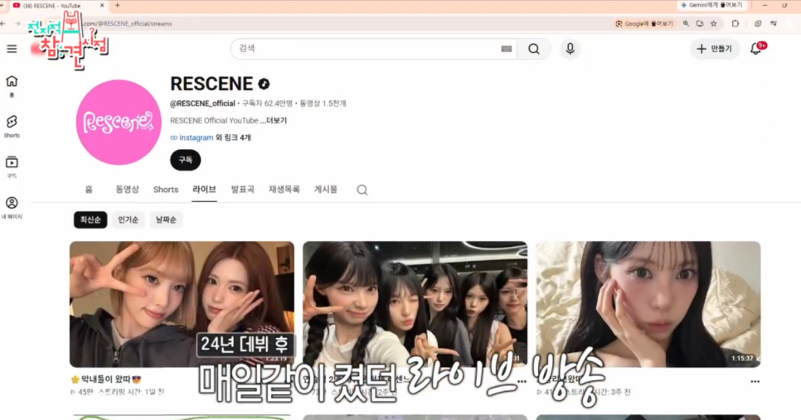Click the browser zoom magnifier icon

(x=686, y=23)
